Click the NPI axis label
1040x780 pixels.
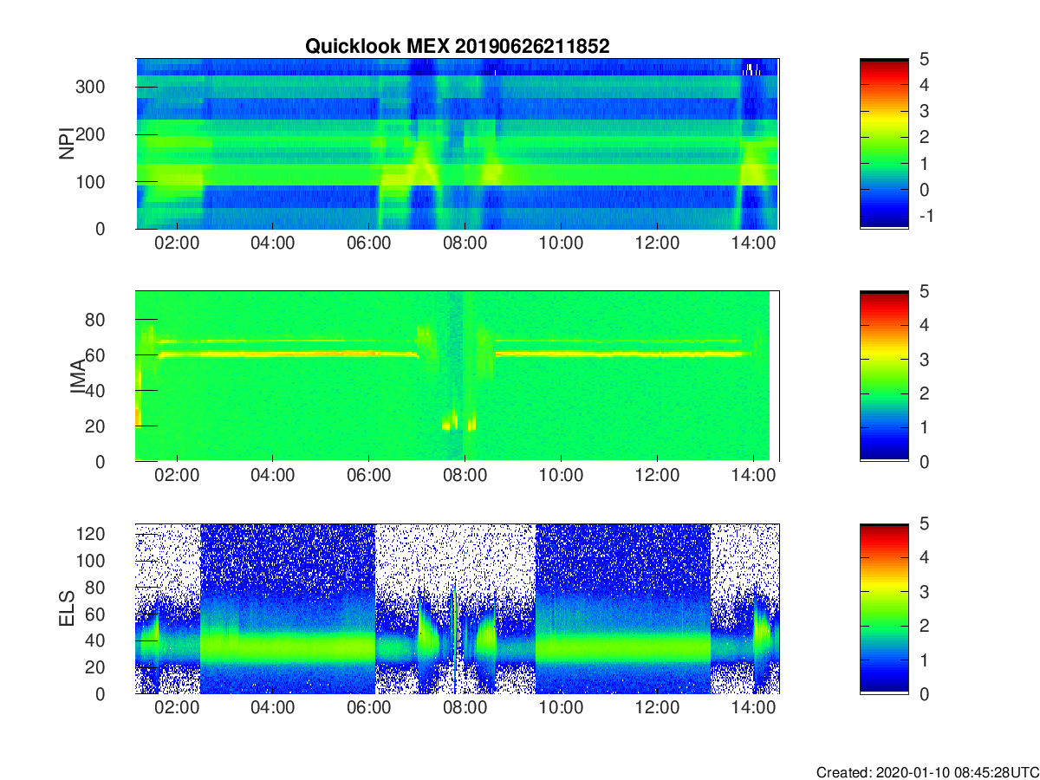tap(67, 144)
